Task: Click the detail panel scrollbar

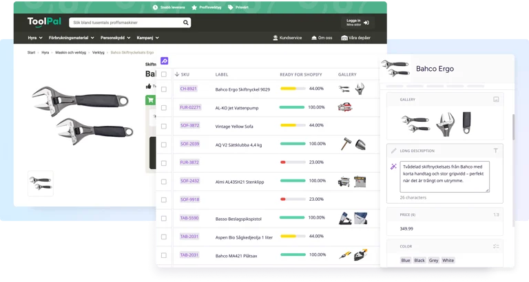Action: point(513,127)
